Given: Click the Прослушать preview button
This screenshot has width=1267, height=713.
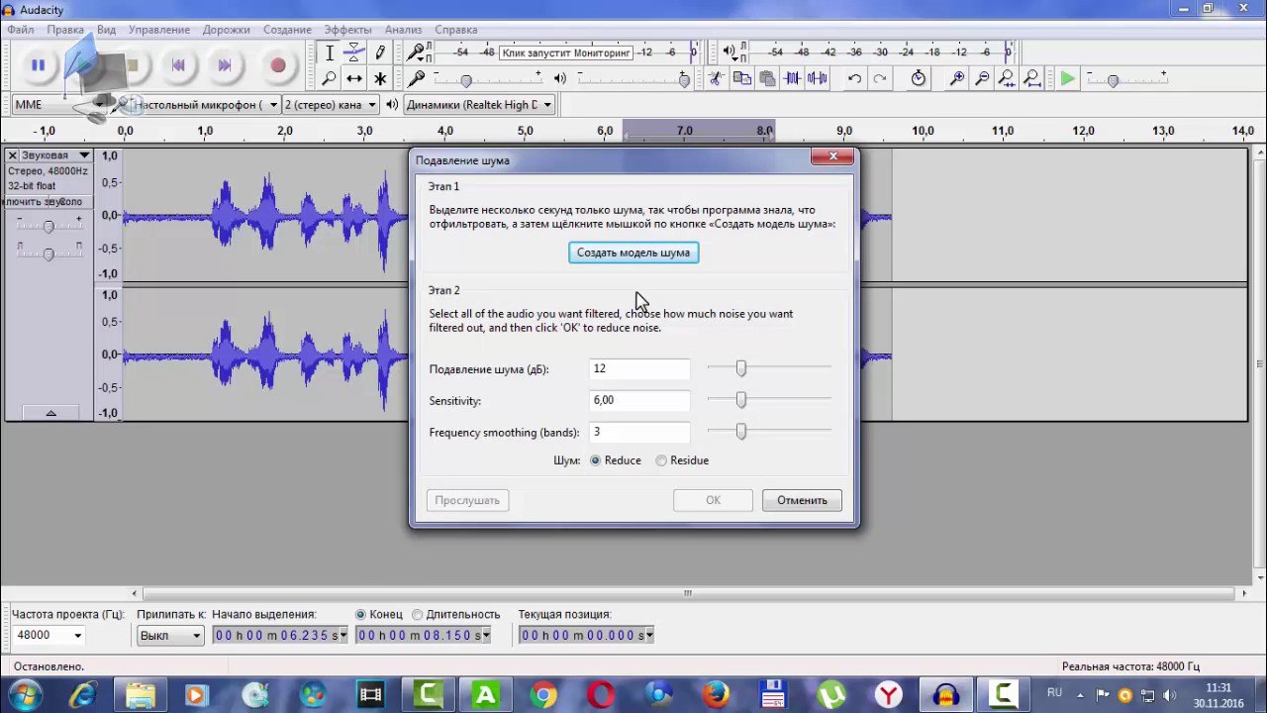Looking at the screenshot, I should point(467,500).
